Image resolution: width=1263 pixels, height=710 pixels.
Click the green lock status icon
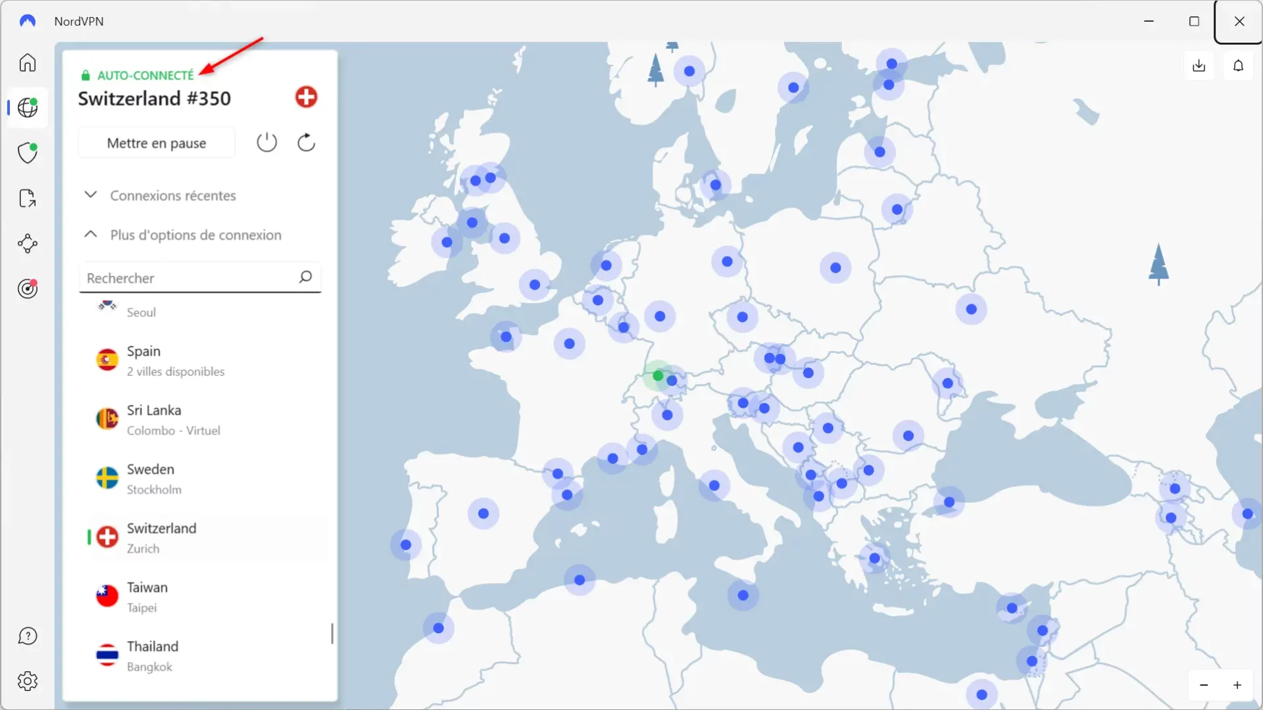click(86, 75)
